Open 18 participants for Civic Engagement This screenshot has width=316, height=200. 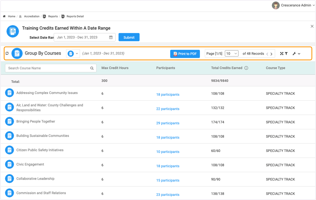coord(168,166)
